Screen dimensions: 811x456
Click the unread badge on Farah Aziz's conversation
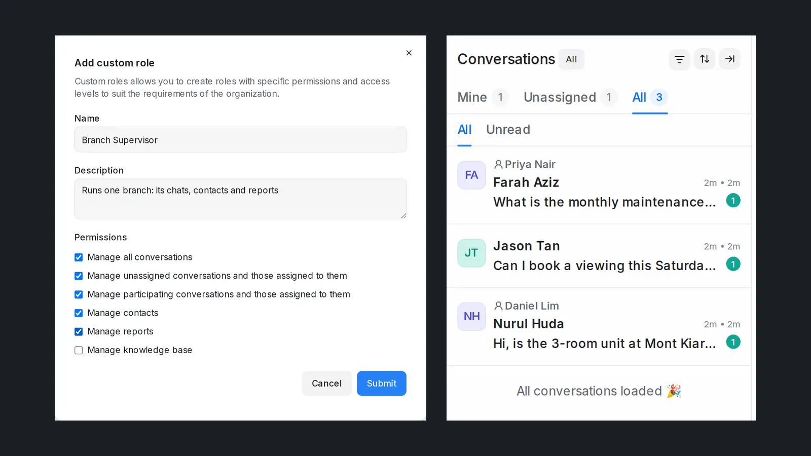point(733,201)
